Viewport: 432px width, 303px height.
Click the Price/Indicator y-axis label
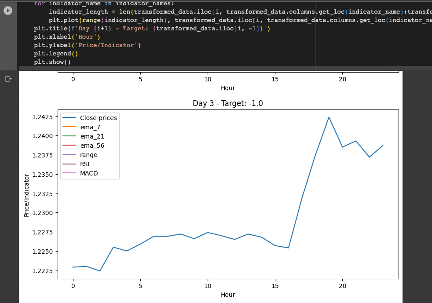click(26, 195)
